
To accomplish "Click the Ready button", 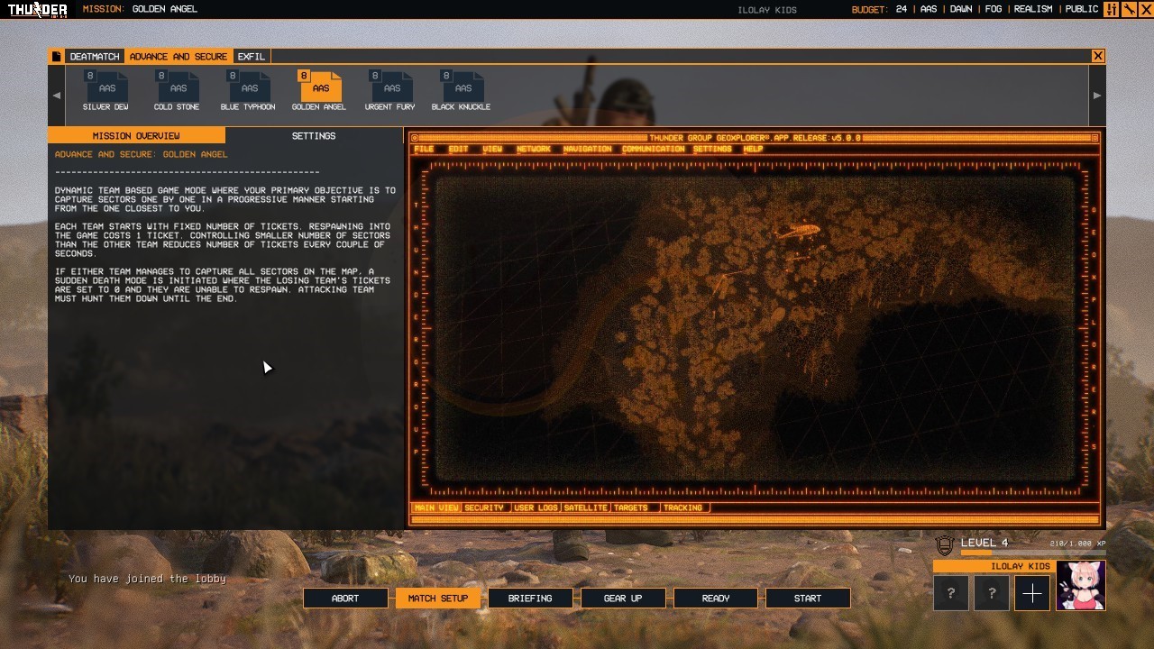I will [x=716, y=598].
